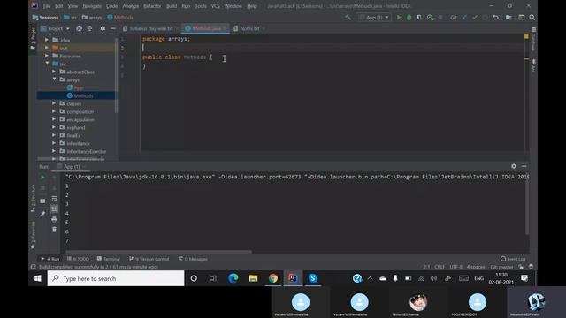Toggle soft-wrap icon in Run panel

(54, 199)
